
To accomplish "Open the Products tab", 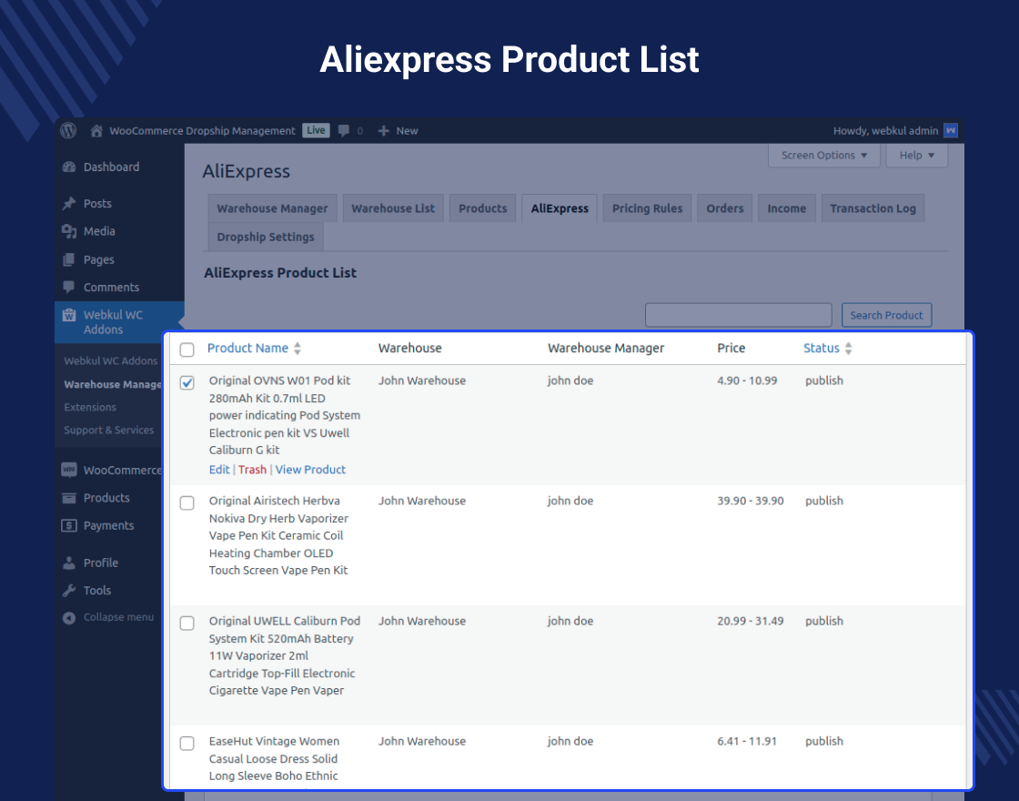I will coord(483,208).
